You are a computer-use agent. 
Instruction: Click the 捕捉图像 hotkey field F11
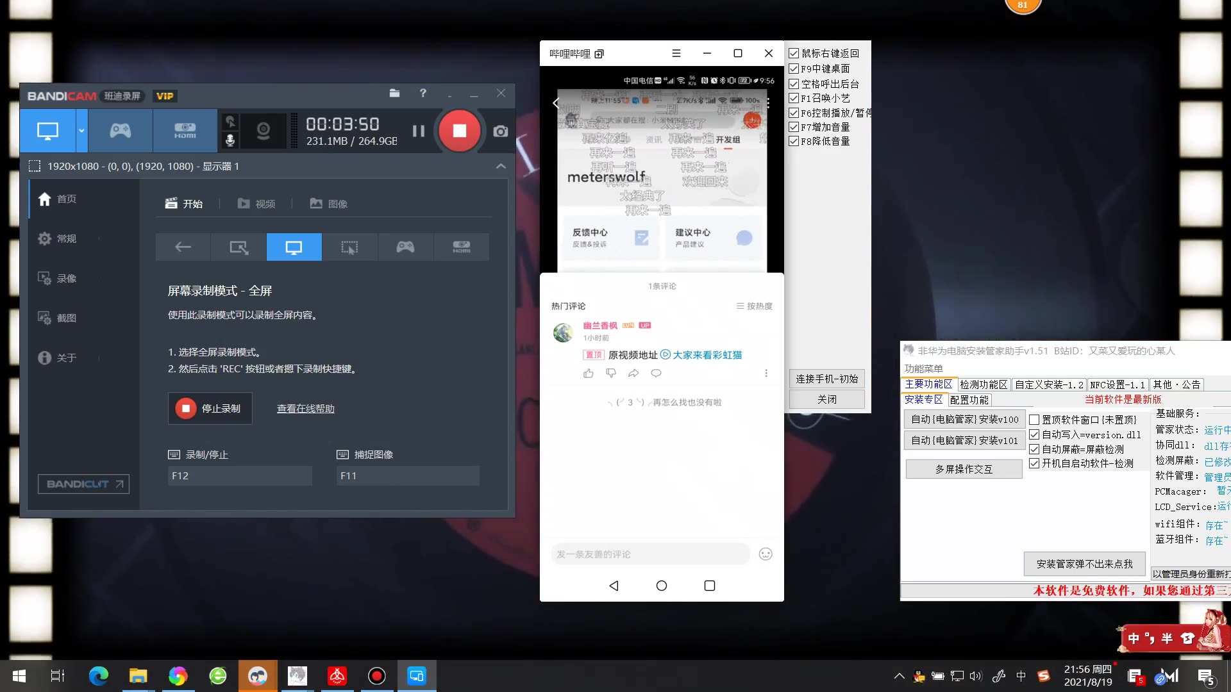(x=408, y=476)
